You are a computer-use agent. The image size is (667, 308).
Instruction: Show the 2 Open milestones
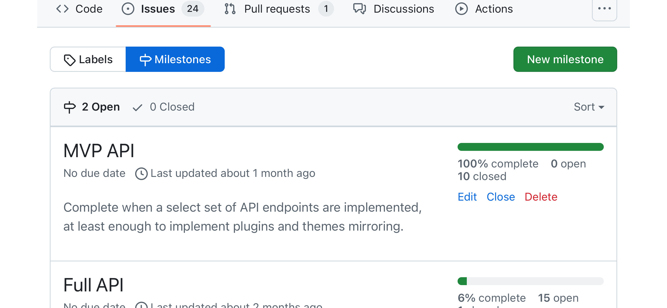coord(92,107)
